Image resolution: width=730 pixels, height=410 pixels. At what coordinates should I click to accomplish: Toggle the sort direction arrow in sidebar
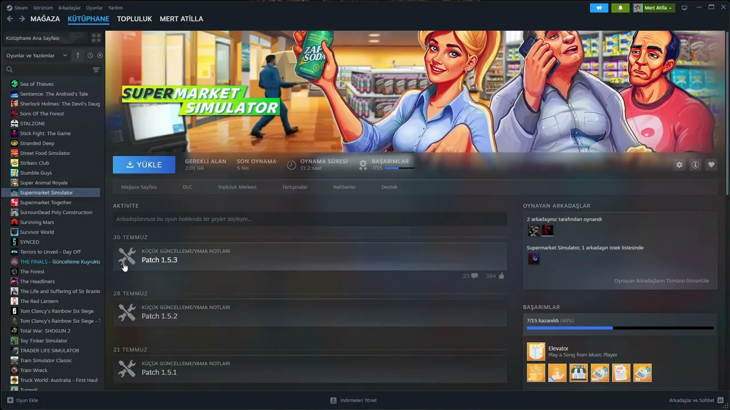click(x=78, y=55)
